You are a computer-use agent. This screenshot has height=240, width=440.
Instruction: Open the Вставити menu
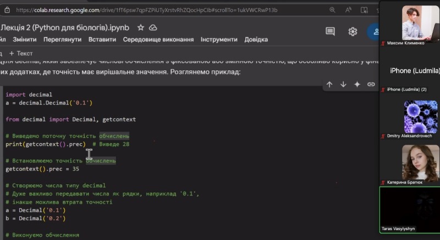coord(102,40)
